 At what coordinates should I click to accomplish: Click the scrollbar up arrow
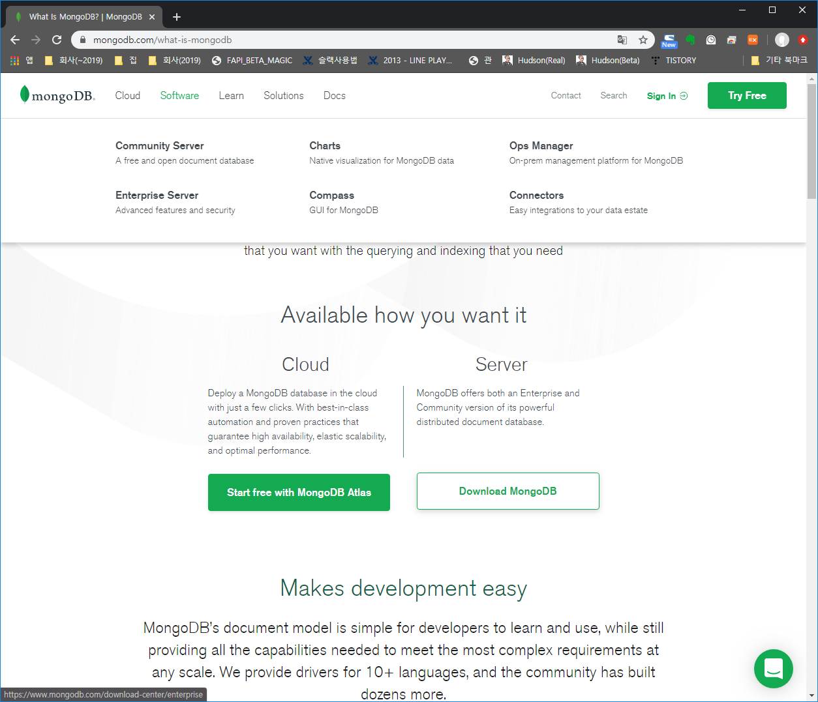(x=811, y=80)
